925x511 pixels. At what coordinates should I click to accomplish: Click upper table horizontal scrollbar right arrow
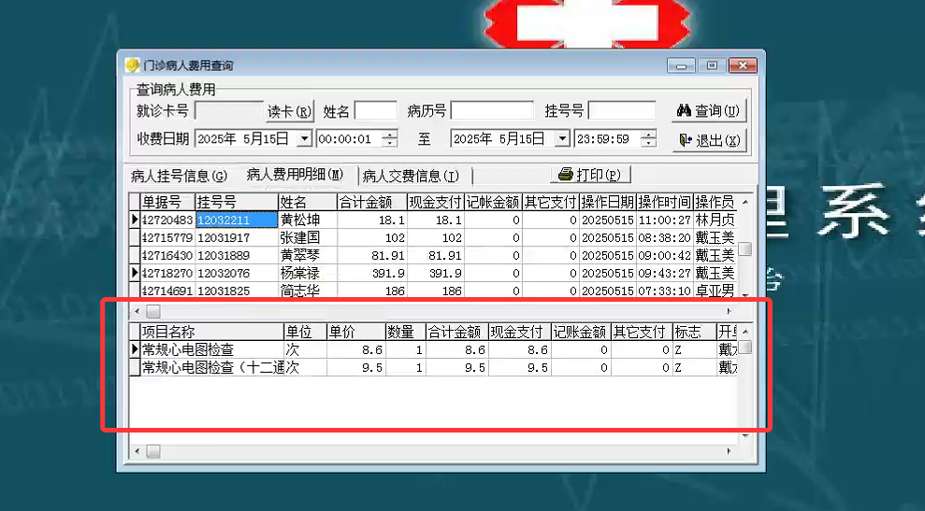(x=730, y=311)
